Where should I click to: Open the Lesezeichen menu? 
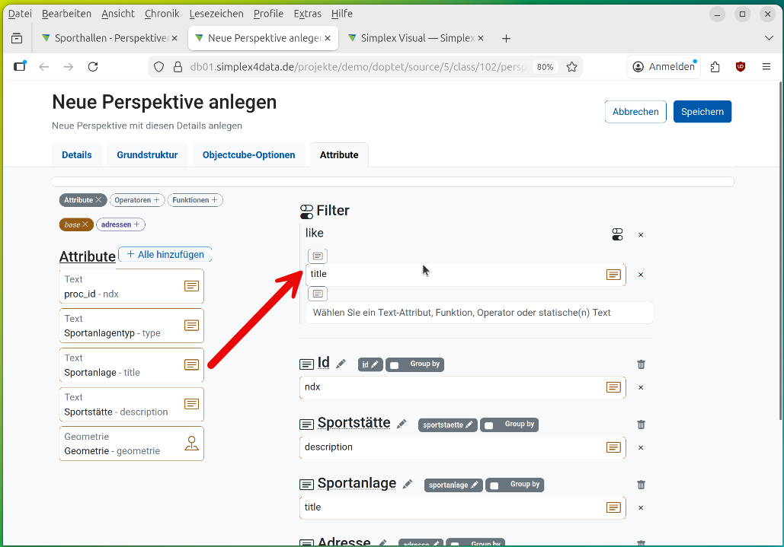pyautogui.click(x=216, y=14)
